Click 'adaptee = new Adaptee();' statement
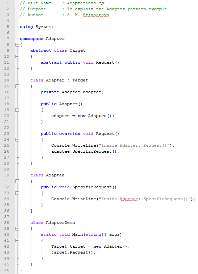The width and height of the screenshot is (198, 274). click(83, 116)
